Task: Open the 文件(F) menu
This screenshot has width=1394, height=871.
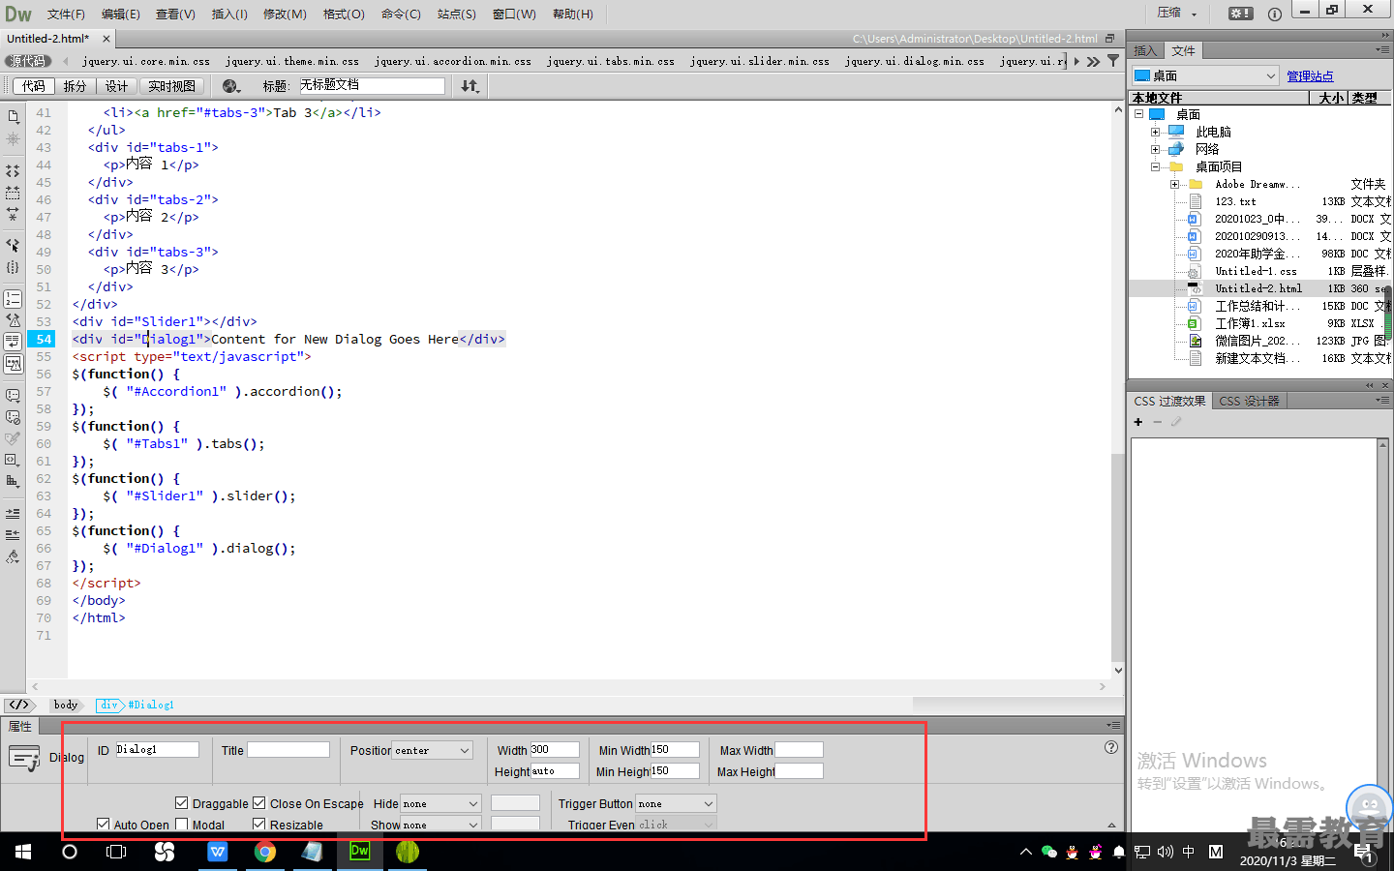Action: [x=66, y=14]
